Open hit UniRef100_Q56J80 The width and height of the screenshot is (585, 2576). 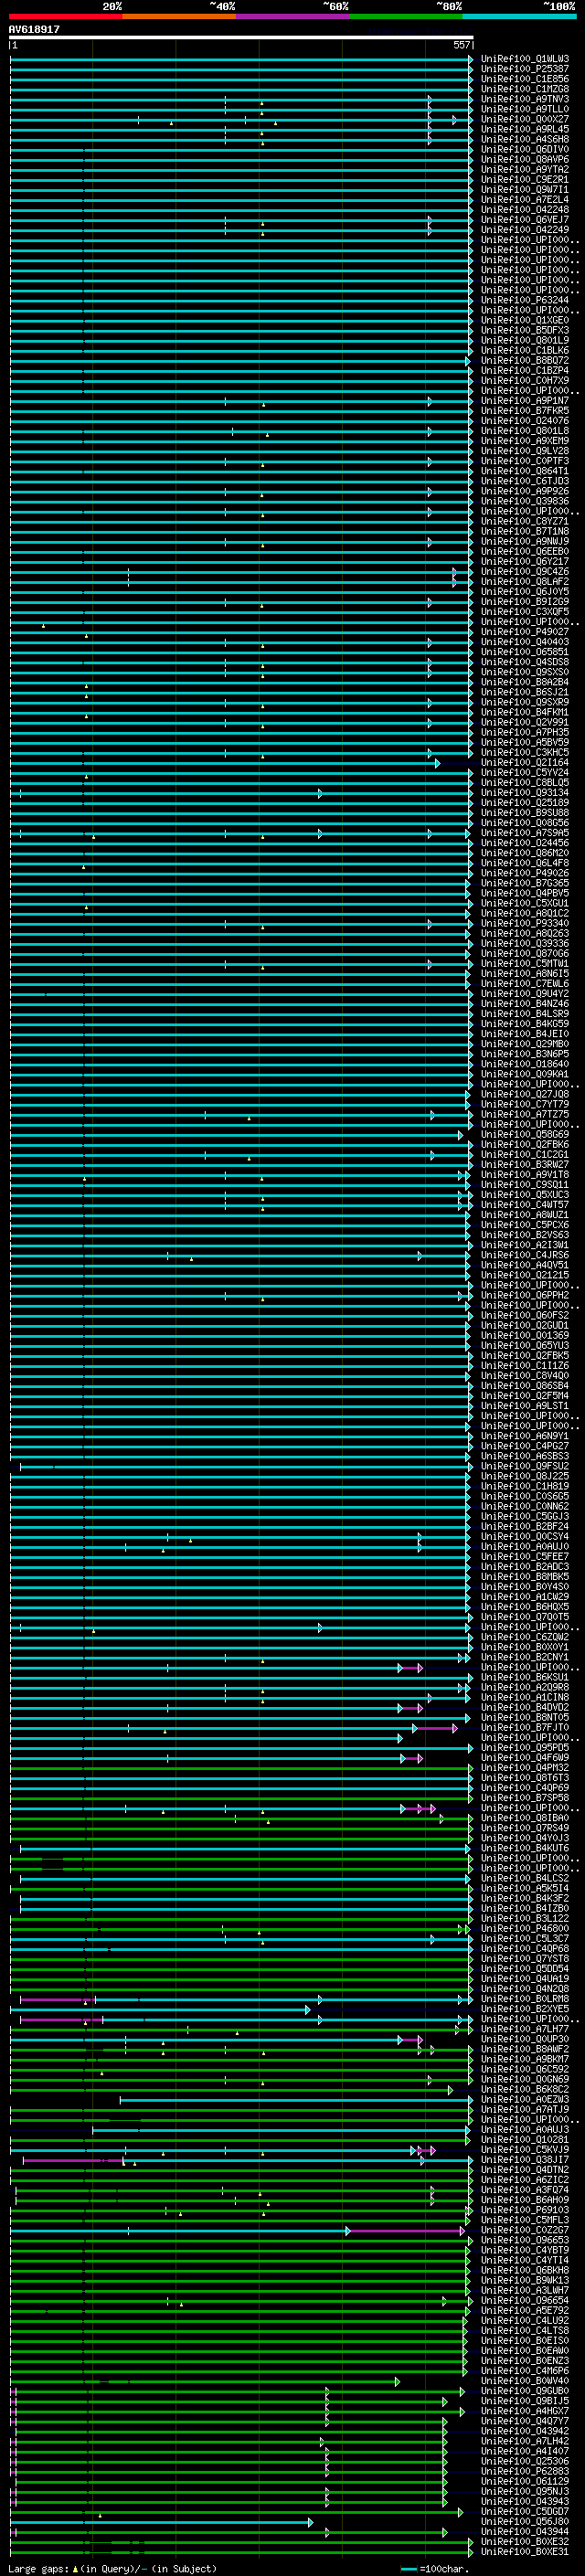click(525, 2521)
